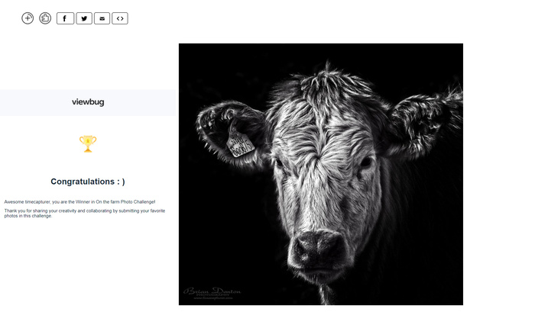
Task: Open the embed code button
Action: (120, 18)
